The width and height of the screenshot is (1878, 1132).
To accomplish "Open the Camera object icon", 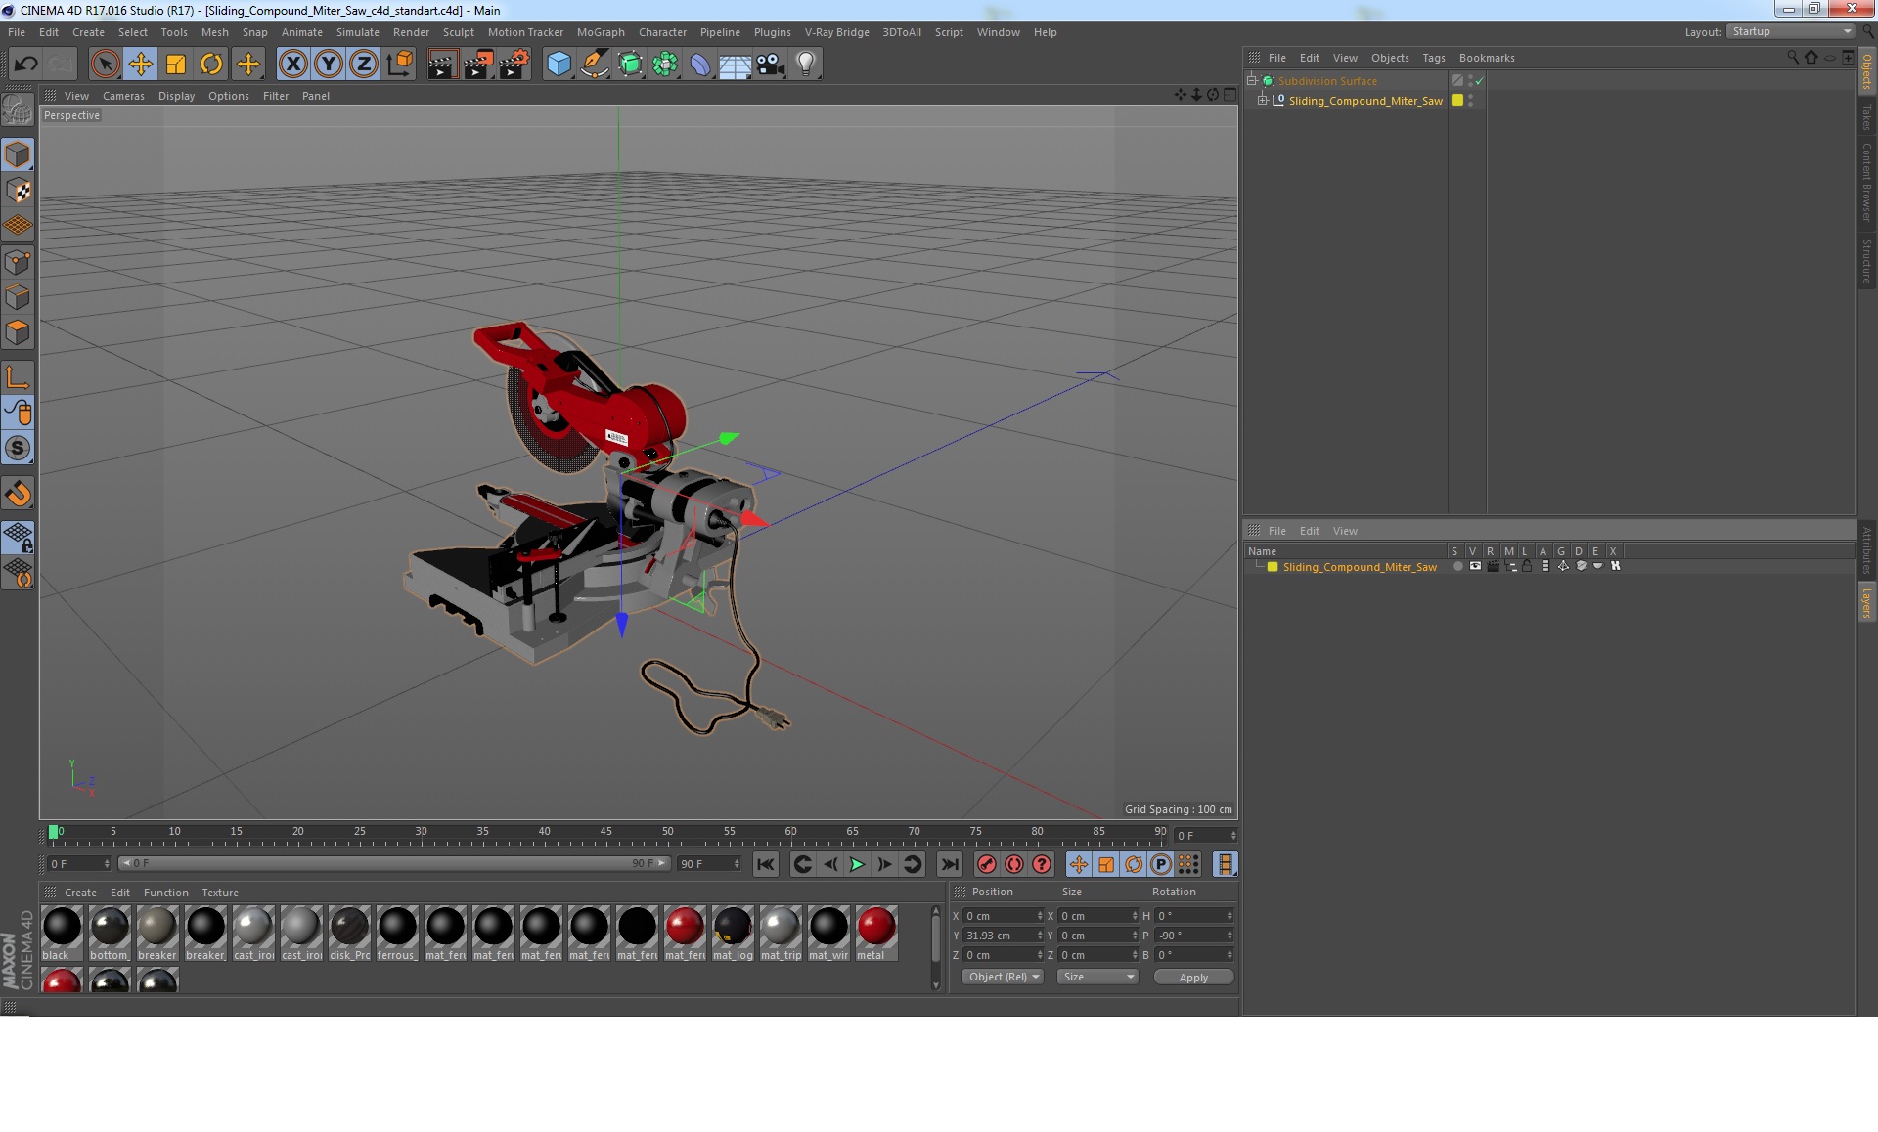I will (770, 65).
